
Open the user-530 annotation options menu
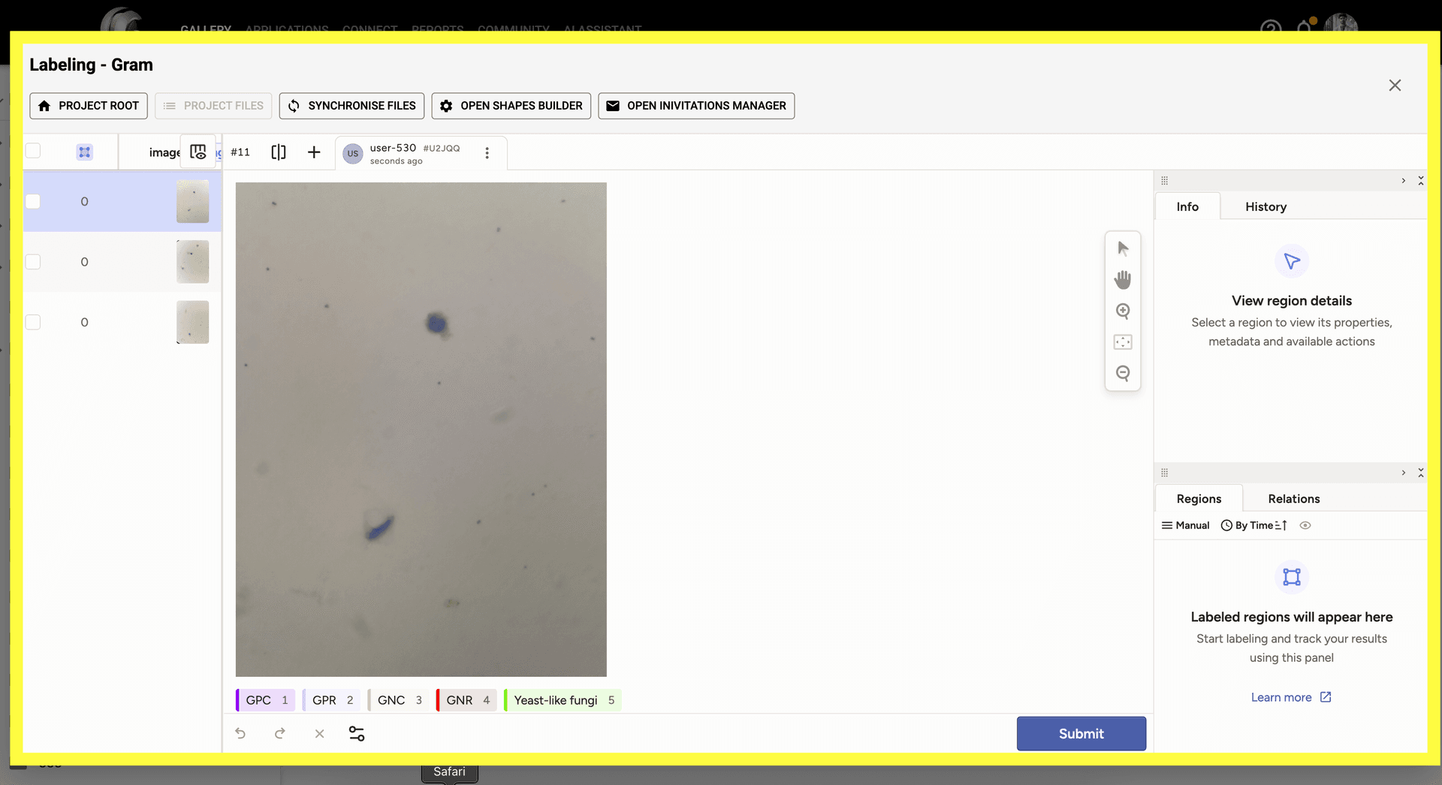[x=487, y=153]
